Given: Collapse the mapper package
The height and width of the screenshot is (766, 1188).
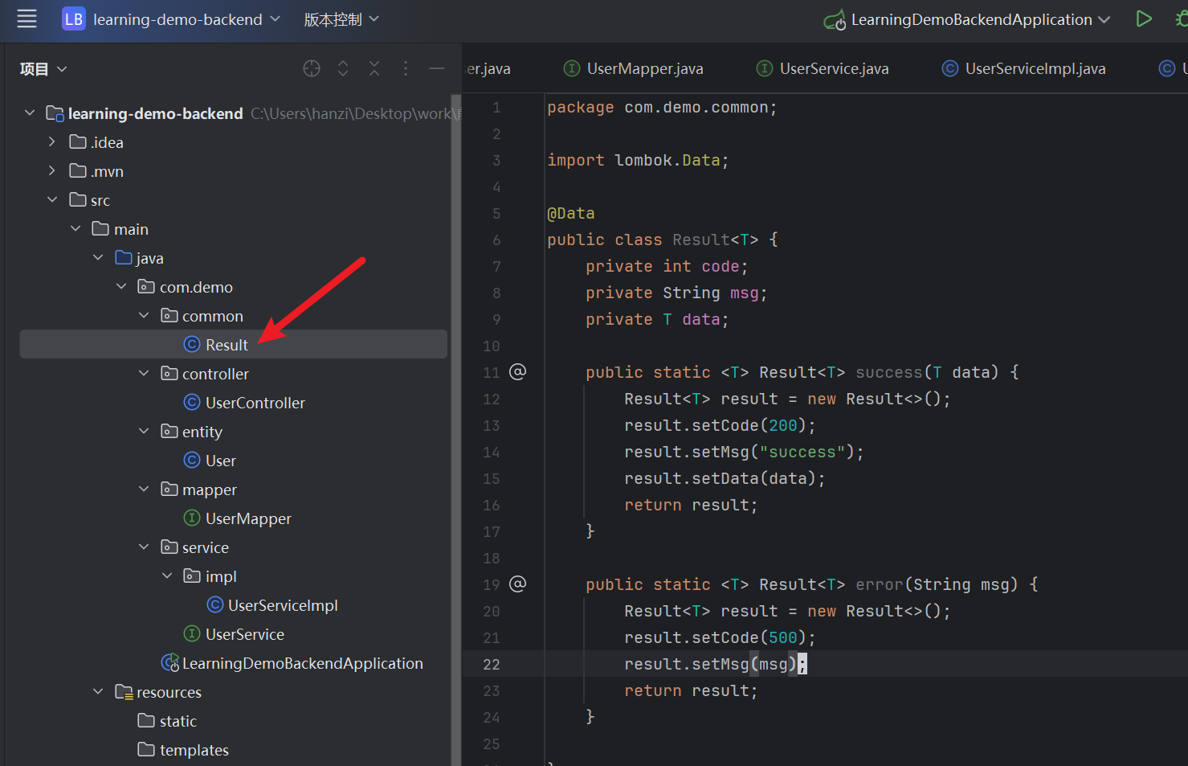Looking at the screenshot, I should 144,490.
